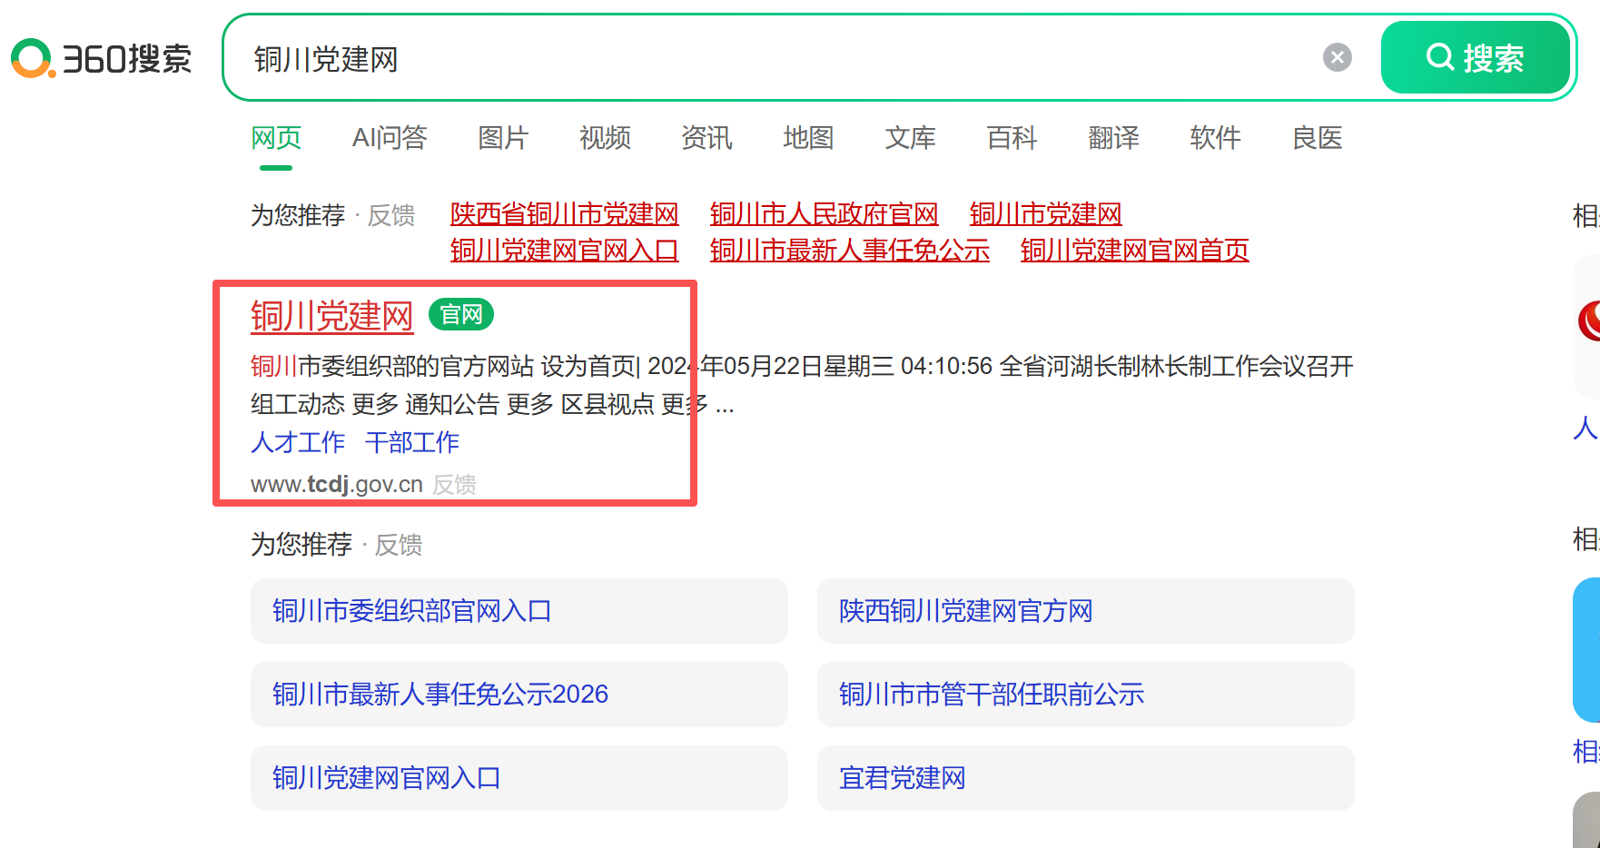Open suggestion 铜川市党建网
Image resolution: width=1600 pixels, height=848 pixels.
(1046, 214)
